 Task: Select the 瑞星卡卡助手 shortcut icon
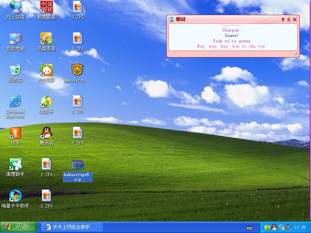point(15,196)
